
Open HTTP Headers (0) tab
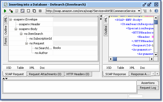point(78,74)
